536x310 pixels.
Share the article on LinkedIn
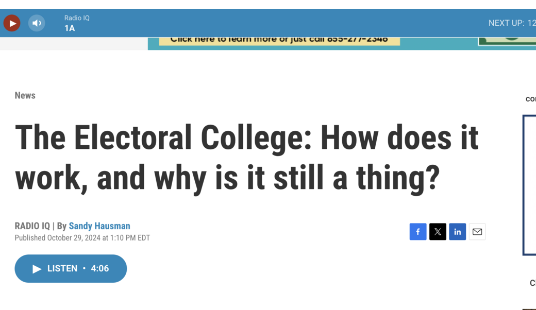click(x=457, y=231)
